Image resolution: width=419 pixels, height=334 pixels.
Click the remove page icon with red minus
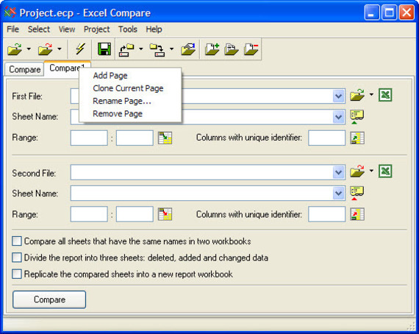click(251, 49)
